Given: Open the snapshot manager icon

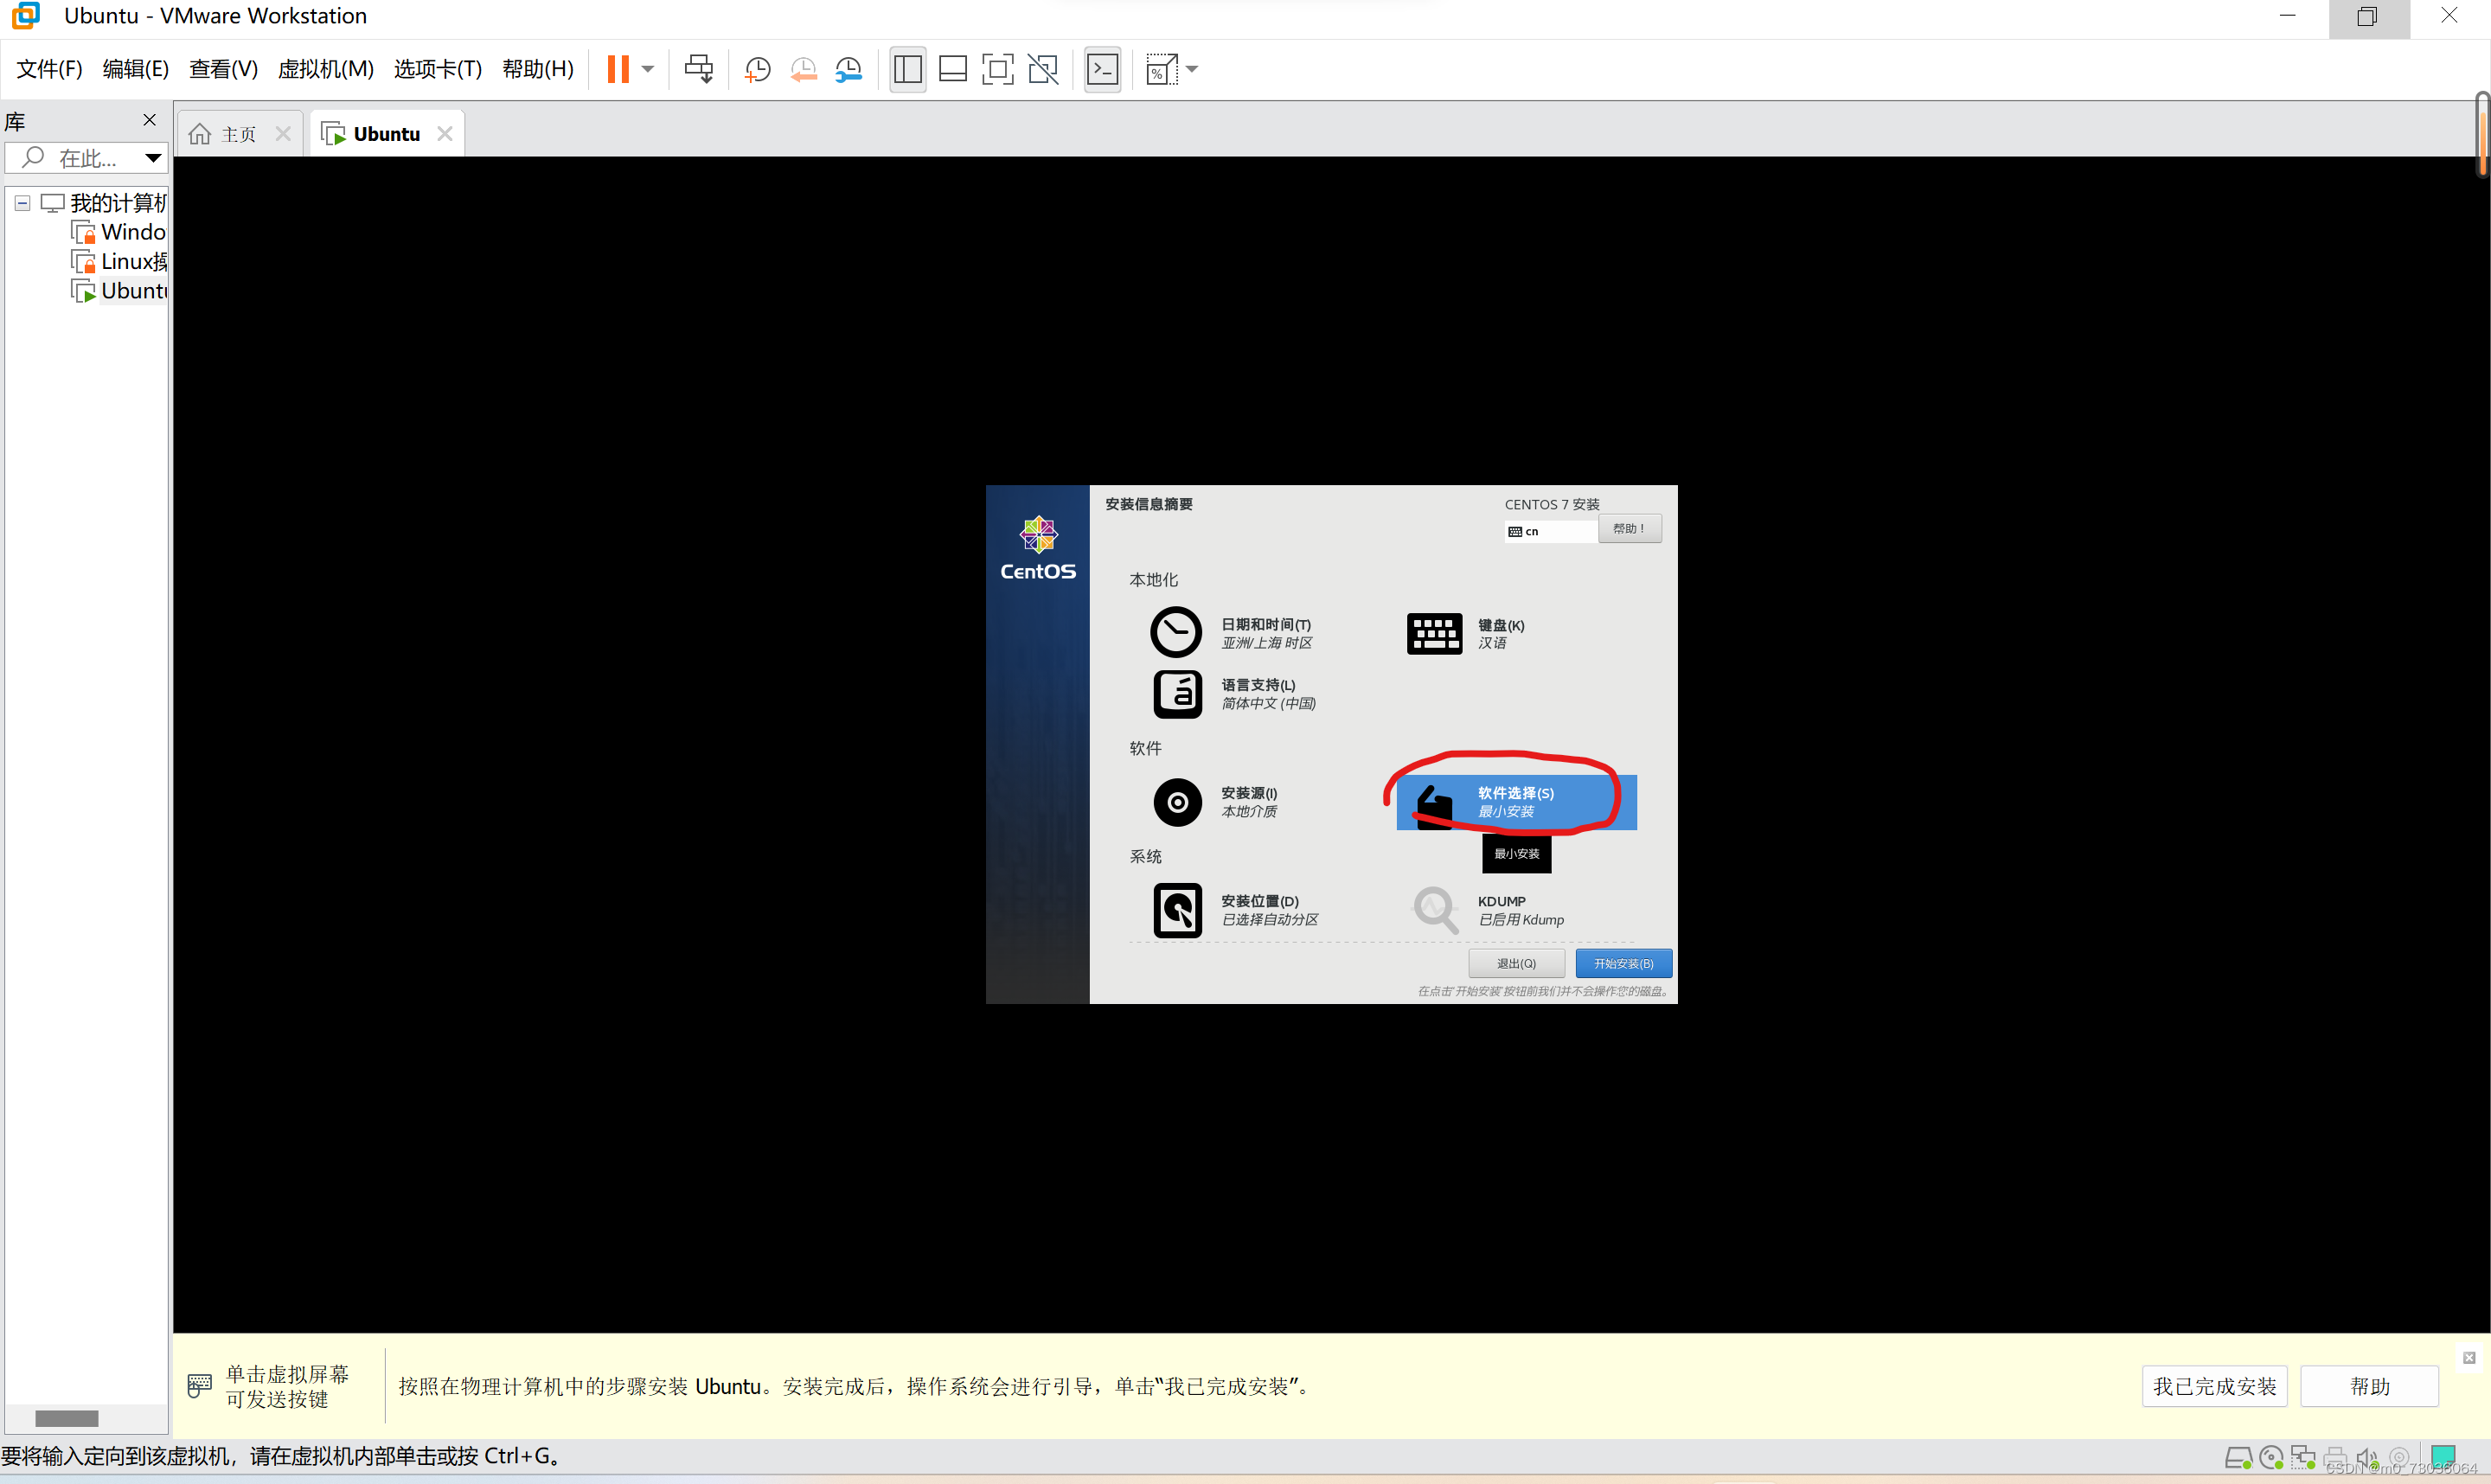Looking at the screenshot, I should pos(848,69).
